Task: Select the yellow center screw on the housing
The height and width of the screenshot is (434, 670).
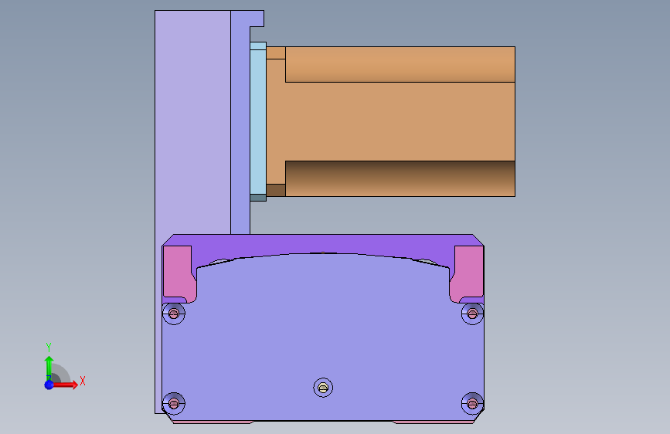Action: pos(323,388)
